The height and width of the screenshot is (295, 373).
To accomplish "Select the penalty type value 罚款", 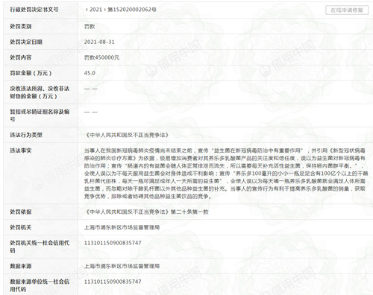I will point(90,26).
